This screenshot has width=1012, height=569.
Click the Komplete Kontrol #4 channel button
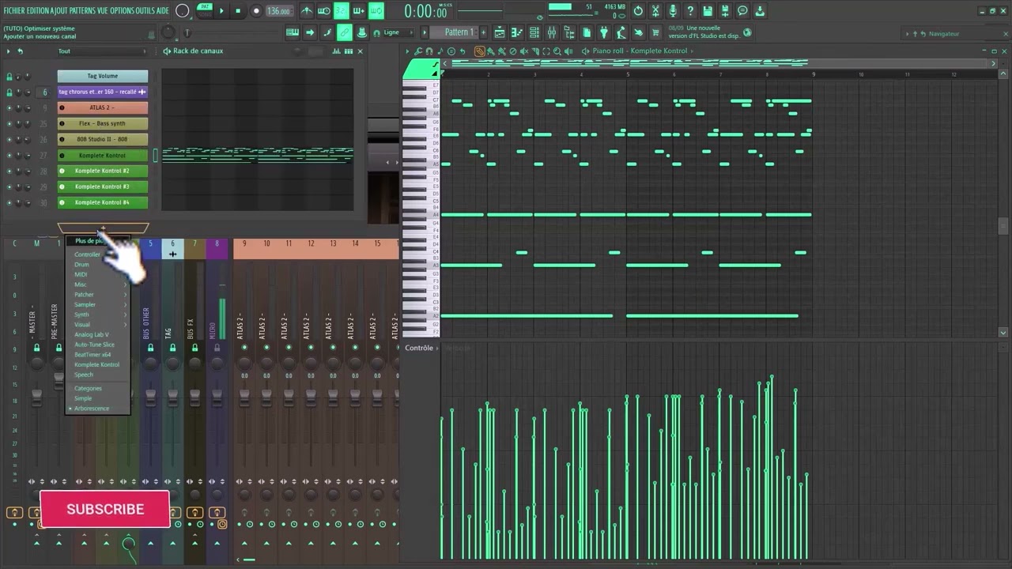coord(103,202)
